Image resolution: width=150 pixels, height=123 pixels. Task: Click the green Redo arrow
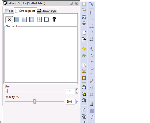point(84,55)
